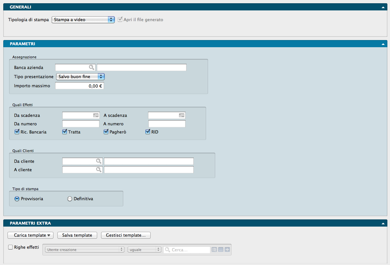Click the ellipsis icon beside the Cerca field
Screen dimensions: 390x265
click(221, 250)
